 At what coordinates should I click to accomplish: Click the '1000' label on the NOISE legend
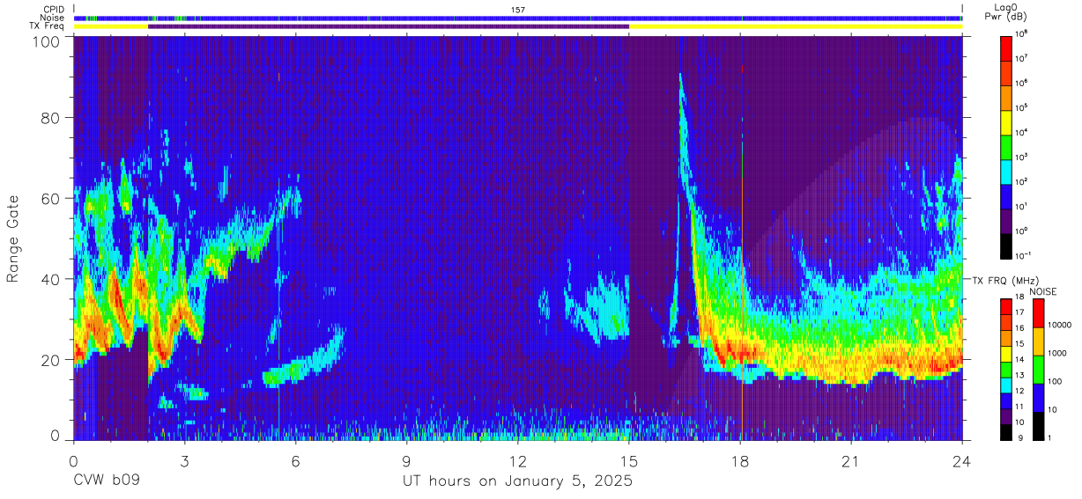tap(1058, 355)
